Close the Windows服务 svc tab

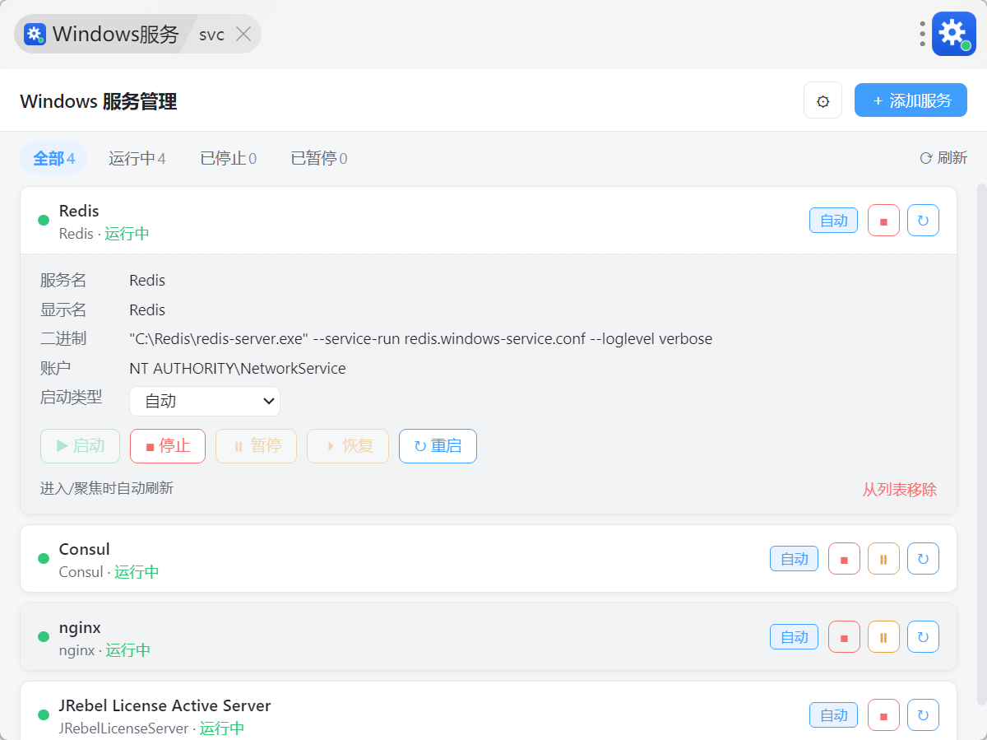(x=243, y=34)
